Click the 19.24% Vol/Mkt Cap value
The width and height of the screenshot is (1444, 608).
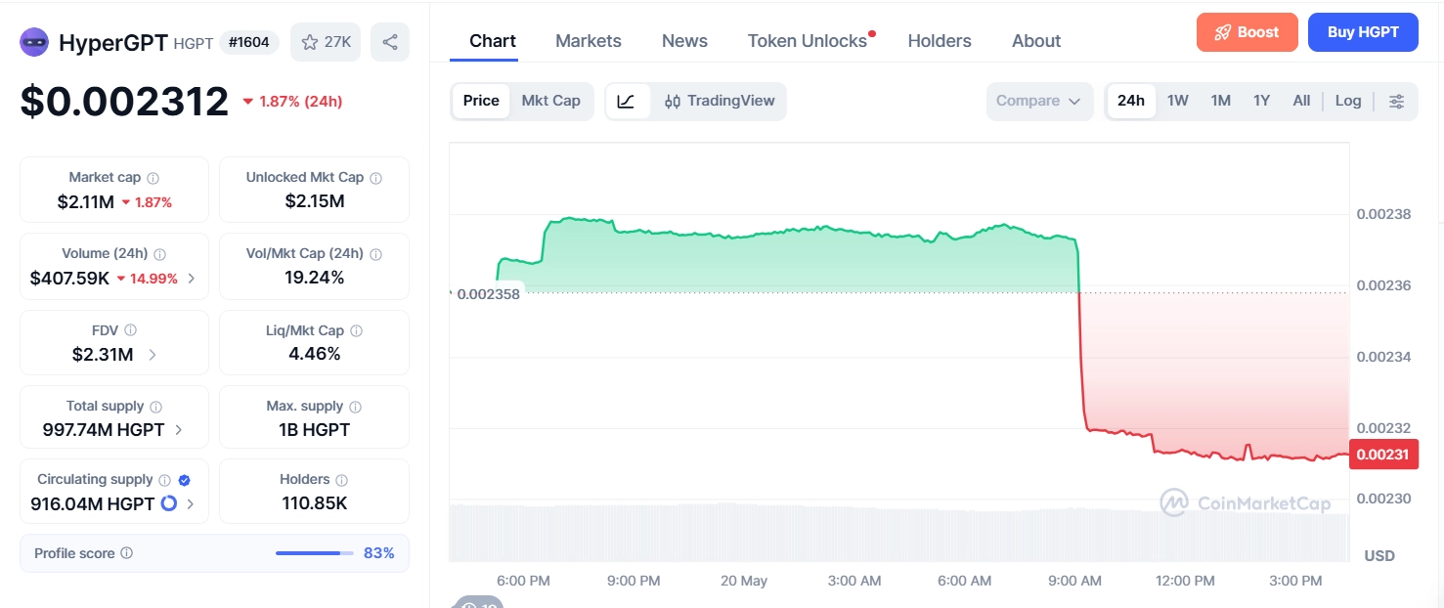315,278
